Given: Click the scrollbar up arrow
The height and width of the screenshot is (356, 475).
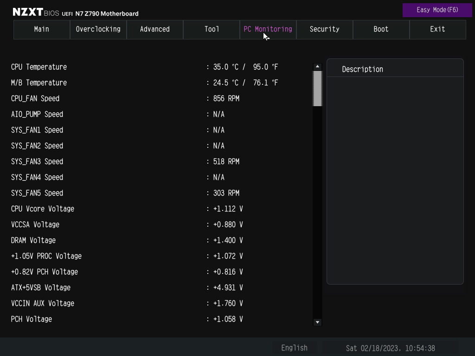Looking at the screenshot, I should click(317, 66).
